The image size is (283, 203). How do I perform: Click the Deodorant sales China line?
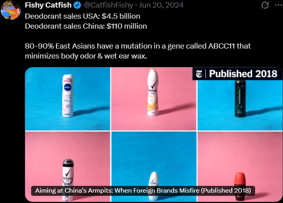pyautogui.click(x=86, y=26)
